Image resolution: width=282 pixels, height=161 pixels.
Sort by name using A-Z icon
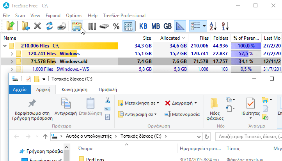pyautogui.click(x=213, y=26)
